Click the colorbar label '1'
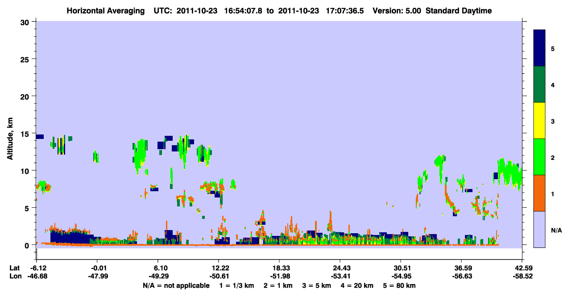This screenshot has width=580, height=298. pos(553,194)
